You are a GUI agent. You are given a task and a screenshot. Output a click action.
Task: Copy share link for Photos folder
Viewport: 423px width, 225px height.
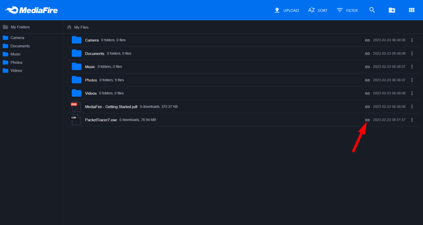coord(367,80)
